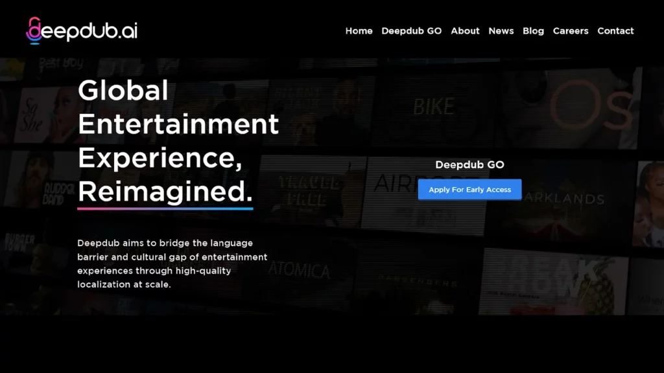Choose the ATOMICA poster thumbnail
This screenshot has width=664, height=373.
pyautogui.click(x=300, y=268)
